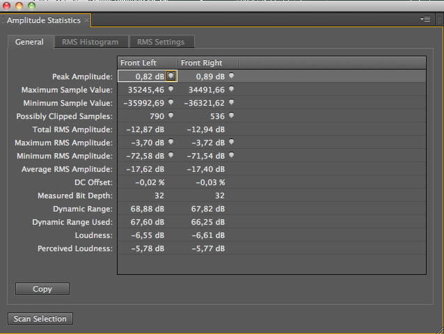The width and height of the screenshot is (444, 334).
Task: Click the Front Right Peak Amplitude marker icon
Action: click(x=231, y=76)
